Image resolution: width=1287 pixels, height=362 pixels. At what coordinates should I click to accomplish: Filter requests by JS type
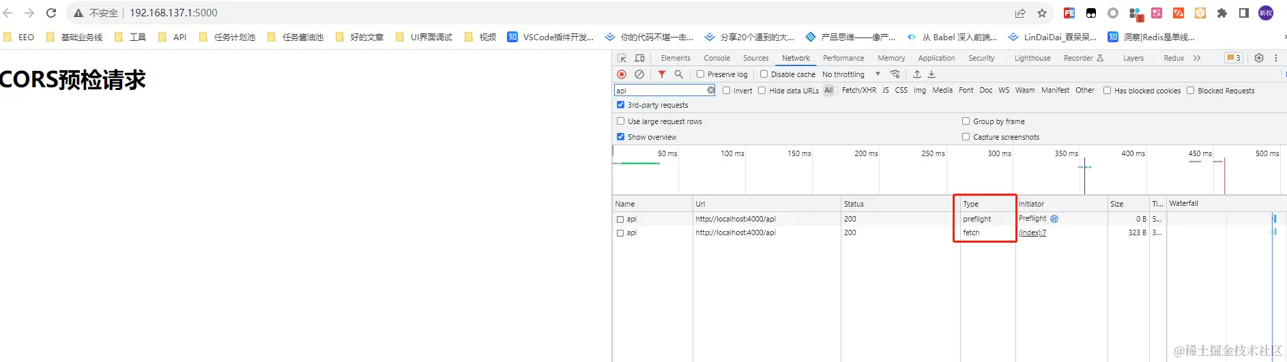886,90
